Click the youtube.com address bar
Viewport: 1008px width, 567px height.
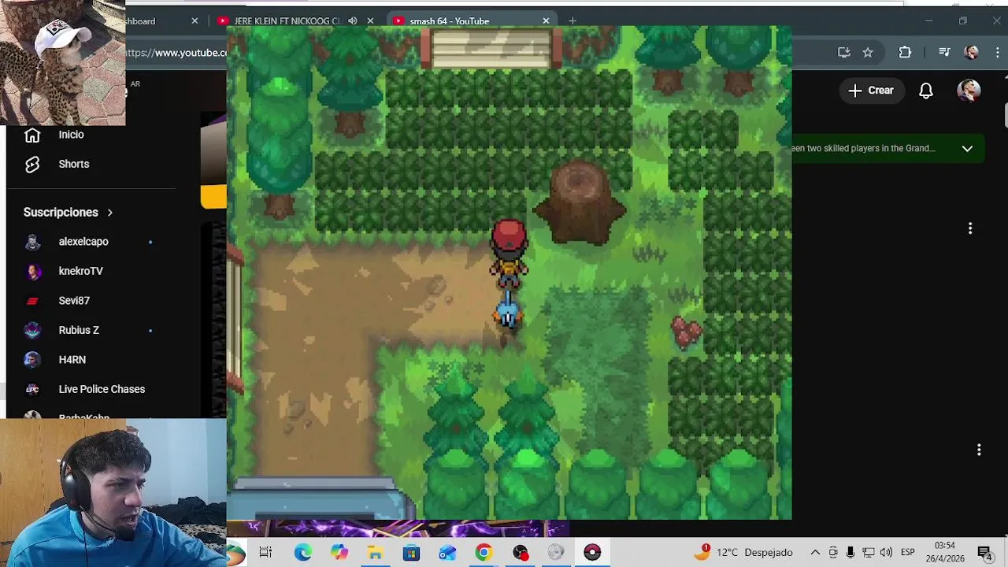pos(177,53)
